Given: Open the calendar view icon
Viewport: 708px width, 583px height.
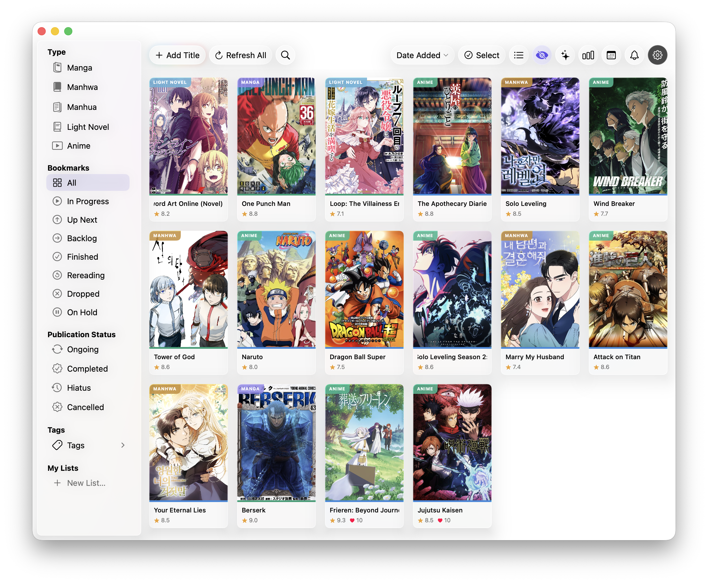Looking at the screenshot, I should [611, 55].
